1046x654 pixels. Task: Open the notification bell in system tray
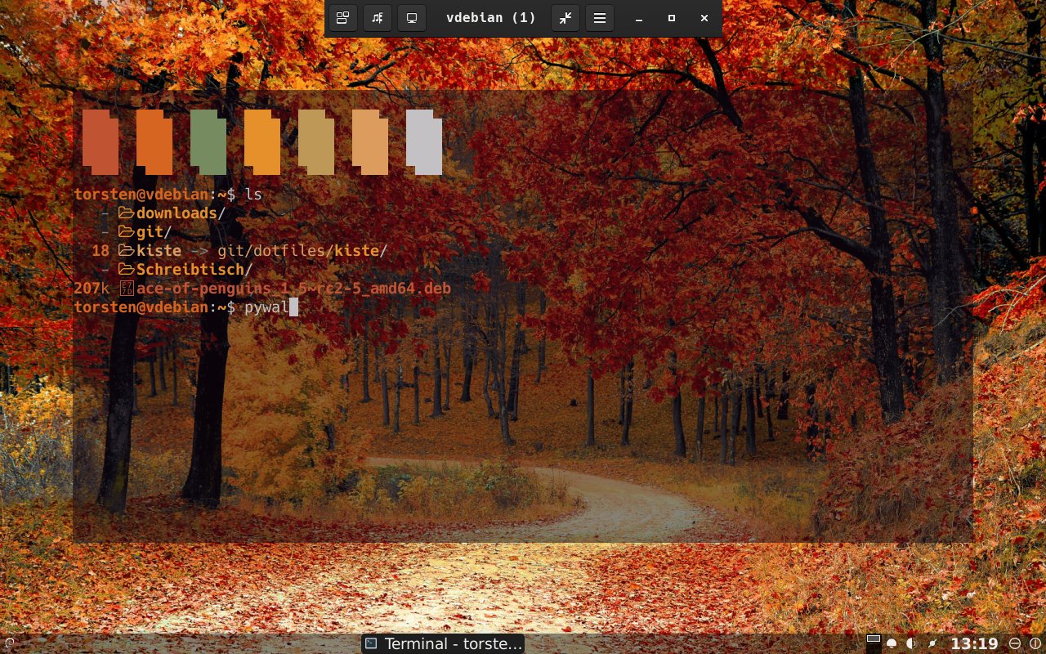coord(892,644)
